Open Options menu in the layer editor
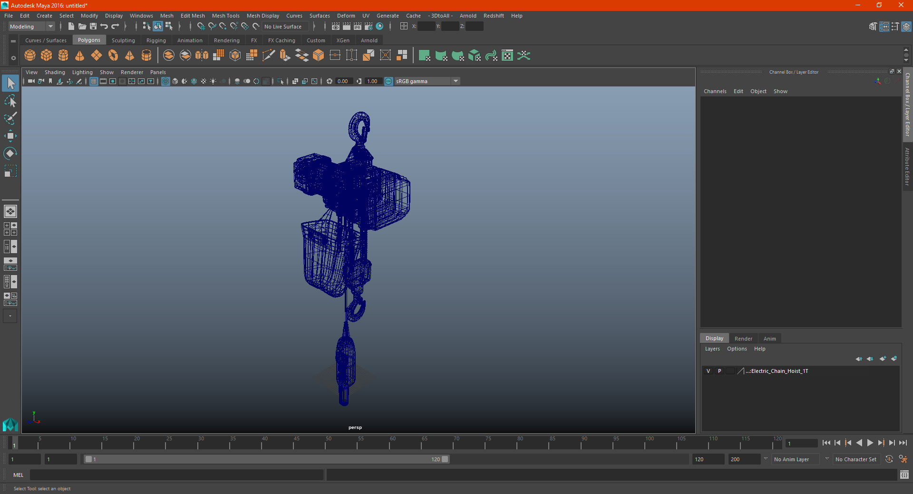 pyautogui.click(x=737, y=349)
